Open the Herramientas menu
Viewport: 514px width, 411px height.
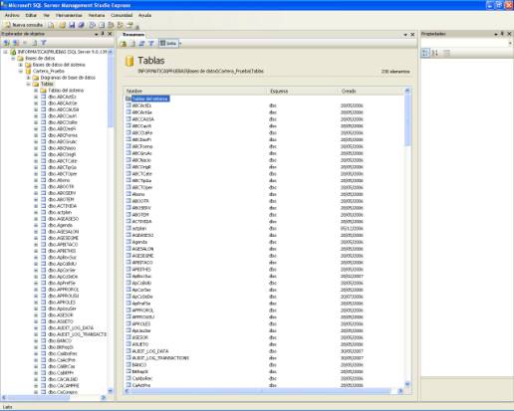coord(69,15)
